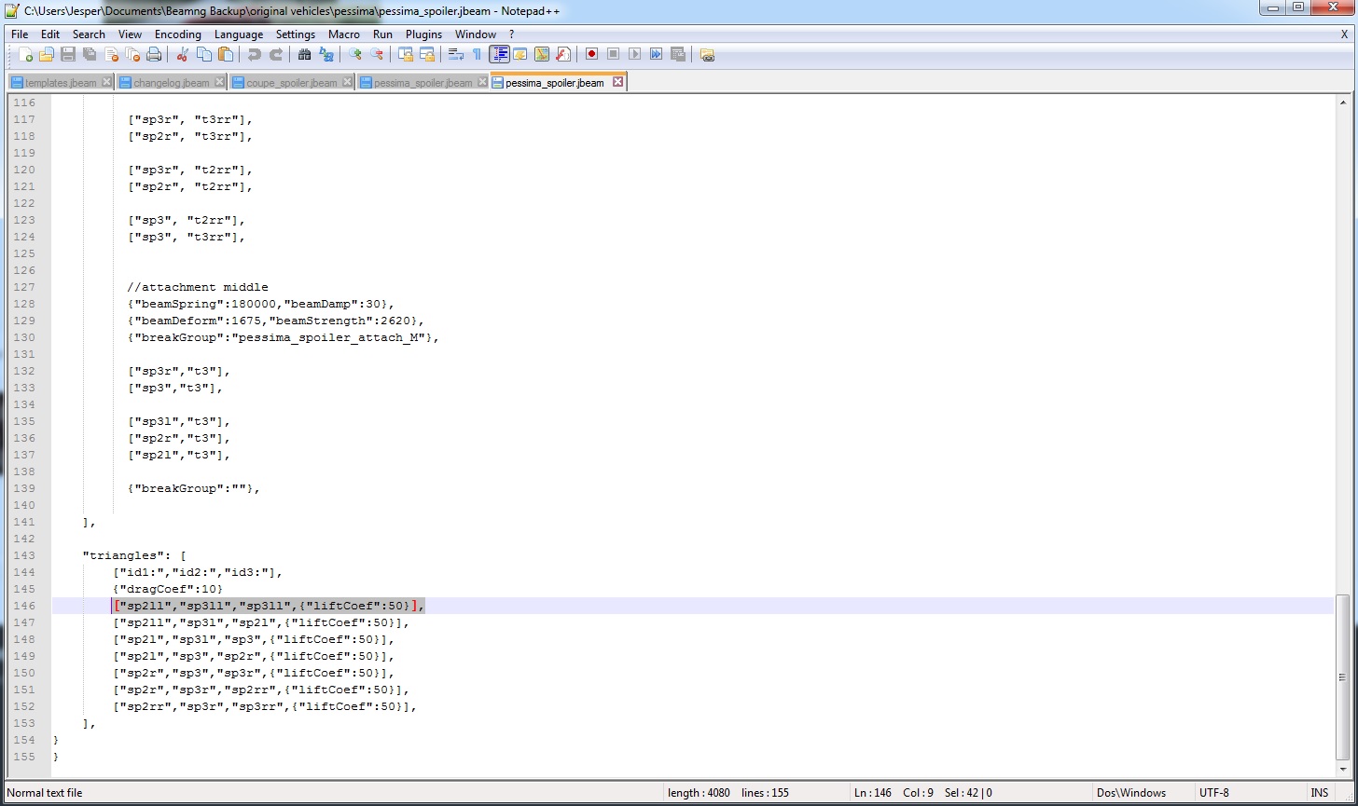The height and width of the screenshot is (806, 1358).
Task: Cut the selection with the scissors icon
Action: coord(183,54)
